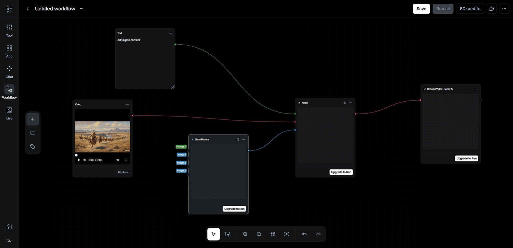The width and height of the screenshot is (513, 248).
Task: Open the chat feedback icon top right
Action: pyautogui.click(x=492, y=9)
